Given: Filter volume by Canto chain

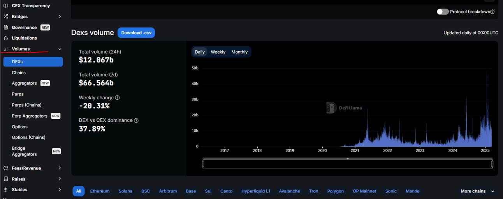Looking at the screenshot, I should click(226, 191).
